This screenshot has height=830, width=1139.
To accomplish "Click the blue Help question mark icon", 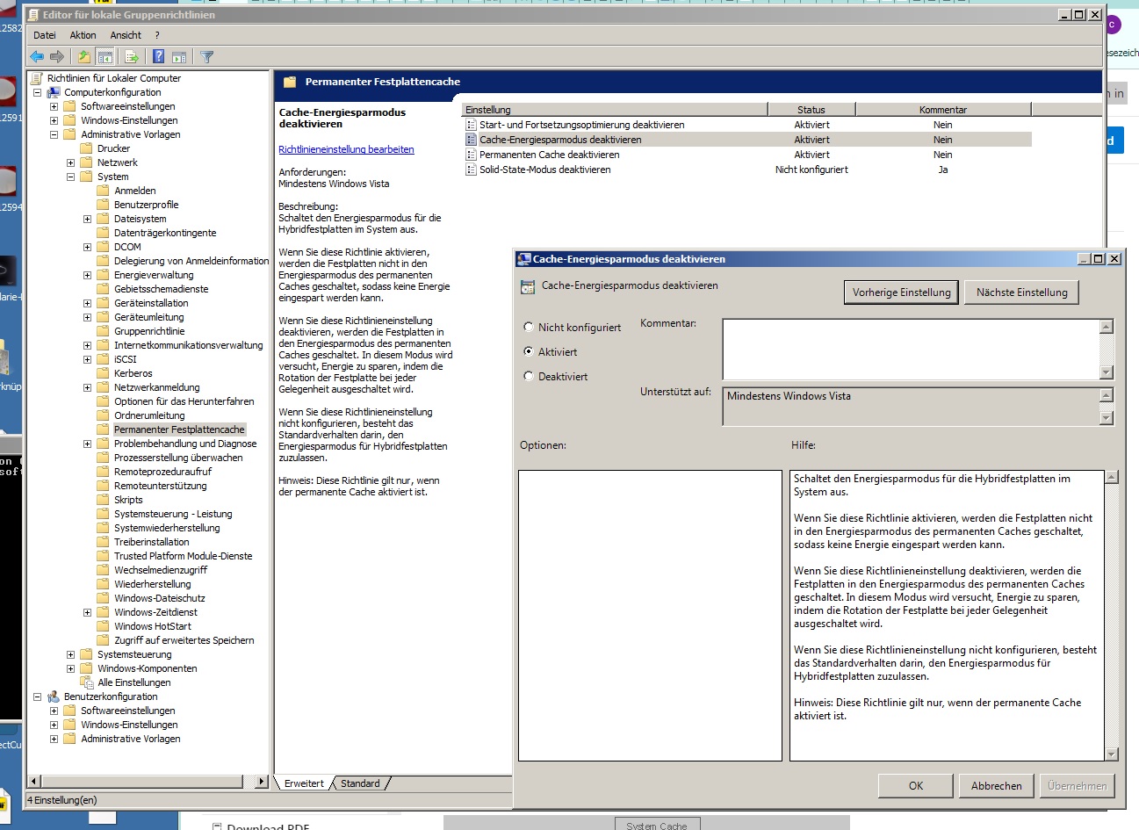I will tap(158, 57).
